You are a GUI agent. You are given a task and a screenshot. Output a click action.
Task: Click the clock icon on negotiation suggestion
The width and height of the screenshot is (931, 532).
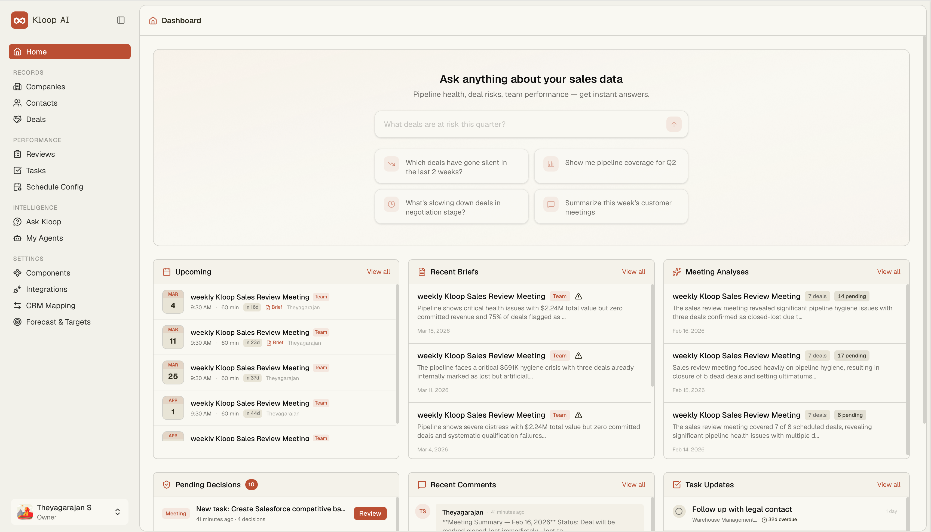click(391, 204)
